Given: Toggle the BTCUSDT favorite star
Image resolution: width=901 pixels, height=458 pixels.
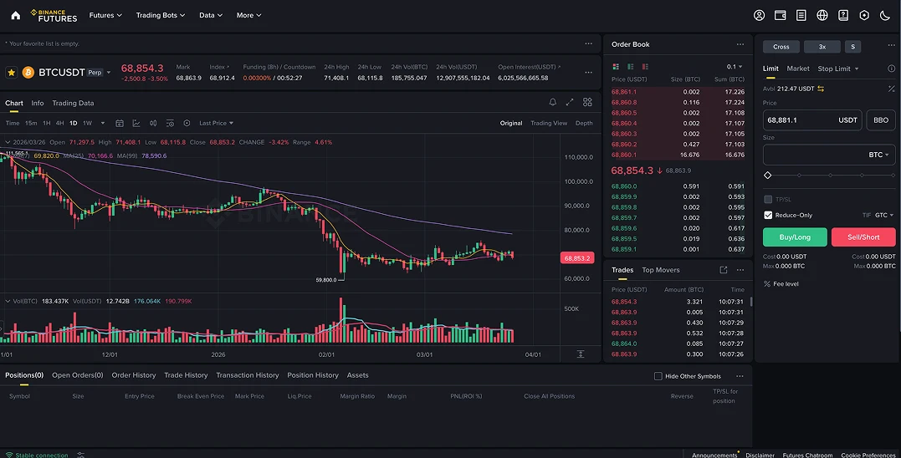Looking at the screenshot, I should (x=11, y=73).
